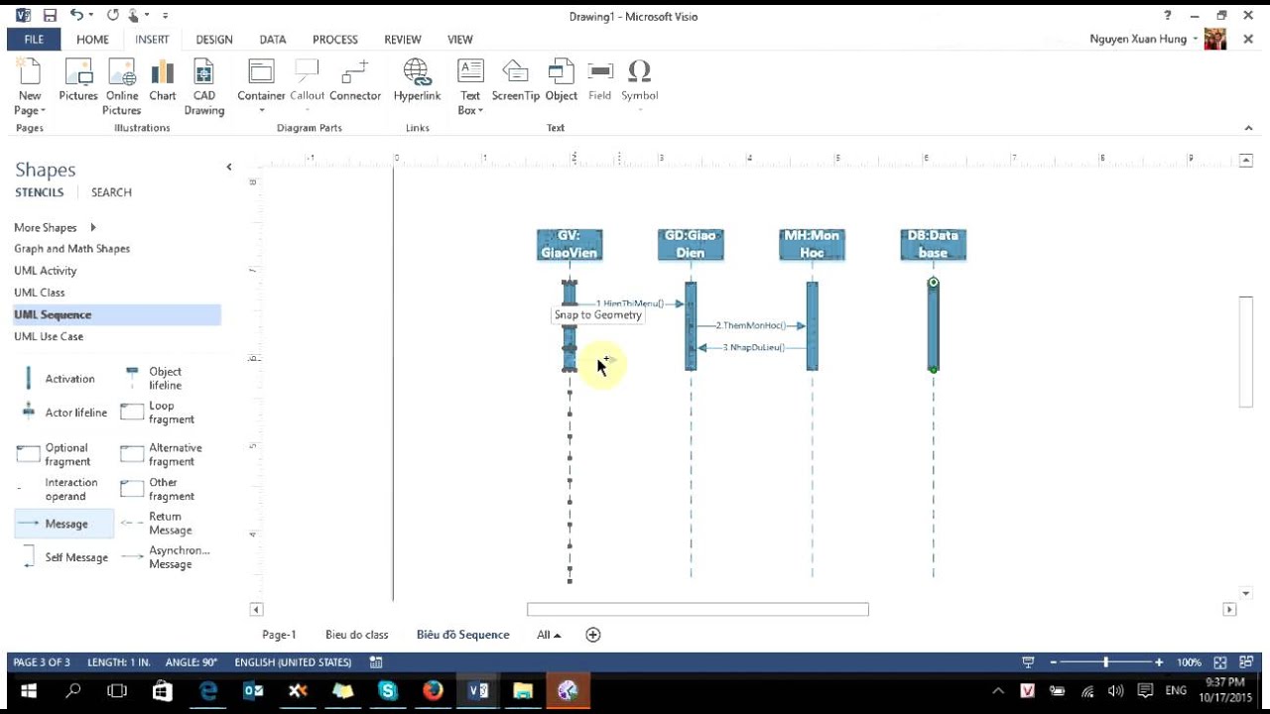The image size is (1270, 714).
Task: Launch Firefox from the taskbar
Action: [433, 691]
